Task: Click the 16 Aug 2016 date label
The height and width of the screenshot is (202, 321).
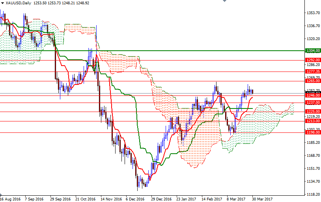Action: (11, 199)
